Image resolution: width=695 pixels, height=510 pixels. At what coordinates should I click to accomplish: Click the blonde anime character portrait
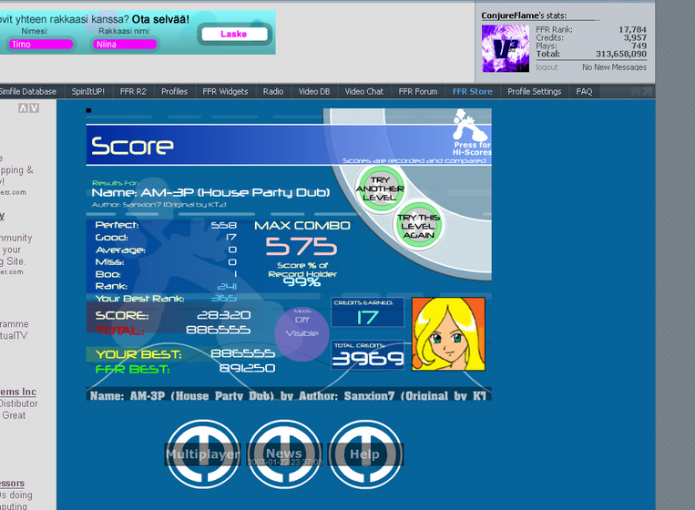pyautogui.click(x=448, y=334)
